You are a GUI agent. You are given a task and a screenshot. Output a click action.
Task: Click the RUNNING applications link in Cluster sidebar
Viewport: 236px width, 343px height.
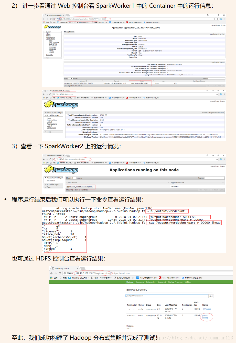pyautogui.click(x=52, y=47)
